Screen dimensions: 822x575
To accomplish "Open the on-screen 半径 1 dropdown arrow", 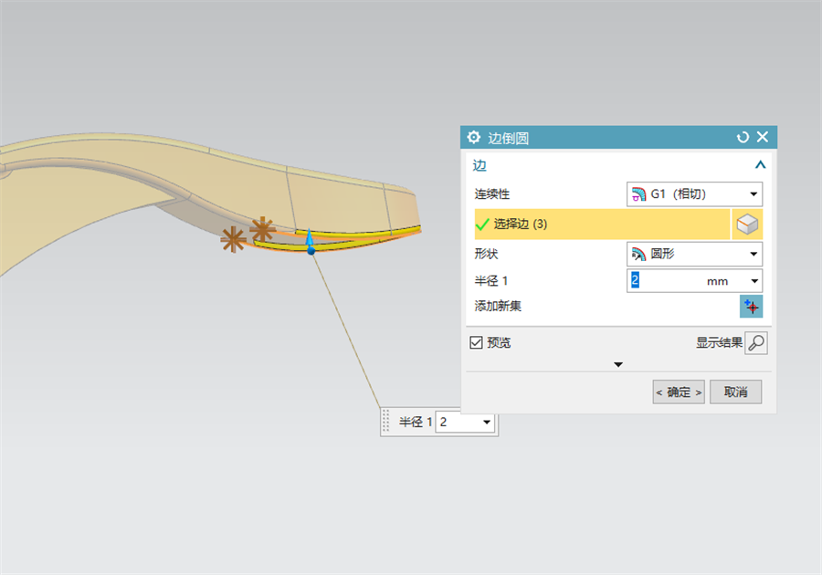I will coord(487,422).
